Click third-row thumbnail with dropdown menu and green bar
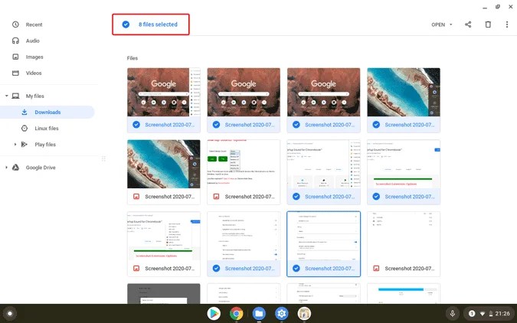The height and width of the screenshot is (323, 517). coord(164,236)
